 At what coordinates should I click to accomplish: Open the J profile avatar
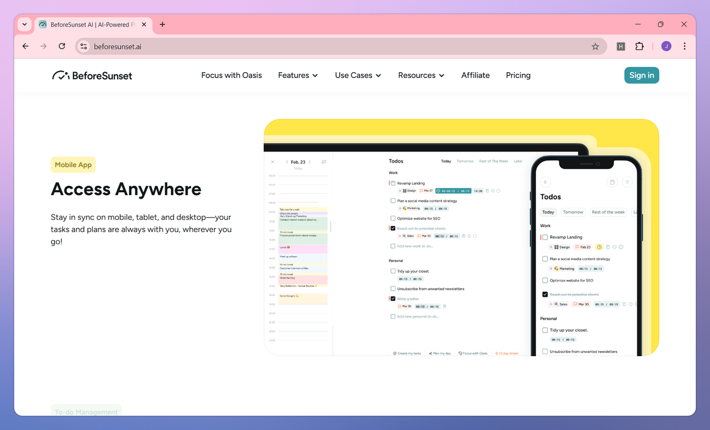(666, 46)
